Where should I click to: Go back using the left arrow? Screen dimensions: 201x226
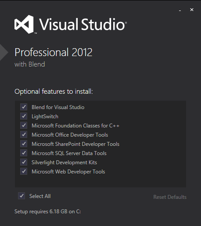pyautogui.click(x=4, y=52)
